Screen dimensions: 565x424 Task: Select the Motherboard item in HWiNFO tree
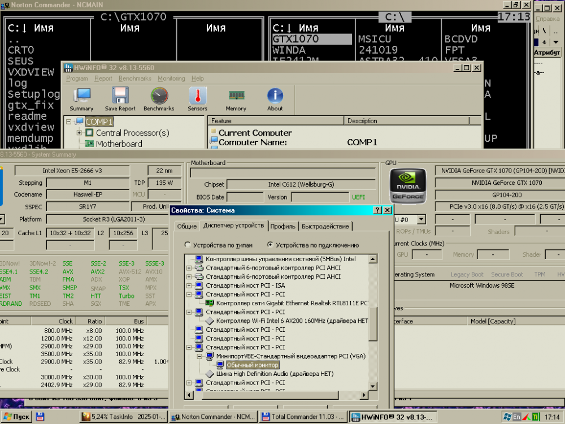coord(119,144)
